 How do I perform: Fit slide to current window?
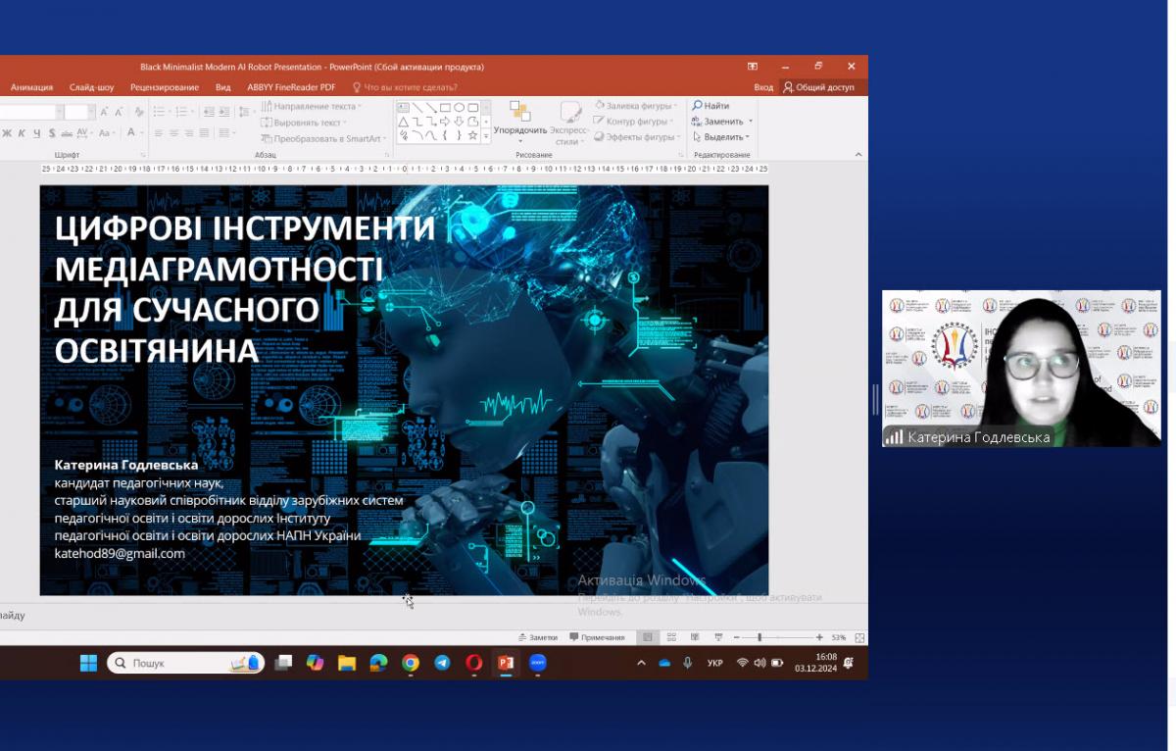point(859,637)
